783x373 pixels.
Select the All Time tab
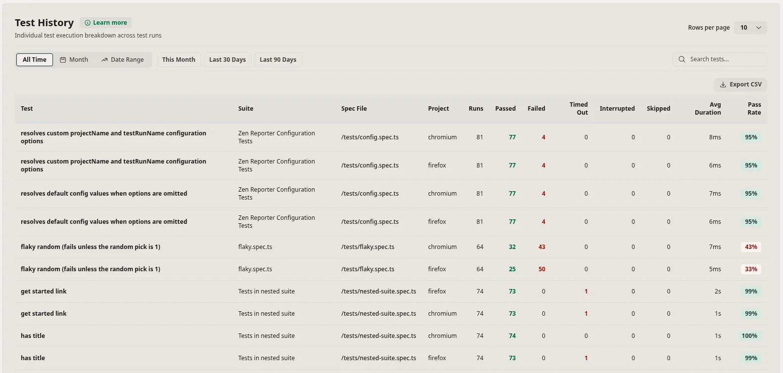coord(35,60)
